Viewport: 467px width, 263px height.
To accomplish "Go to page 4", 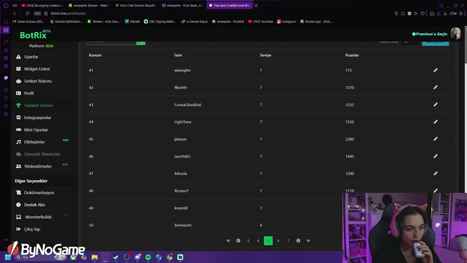I will (258, 241).
